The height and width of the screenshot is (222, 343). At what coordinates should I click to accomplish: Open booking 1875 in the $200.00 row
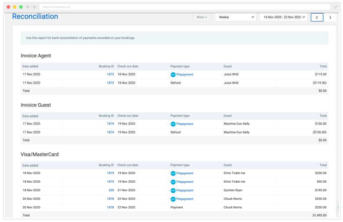pos(110,173)
